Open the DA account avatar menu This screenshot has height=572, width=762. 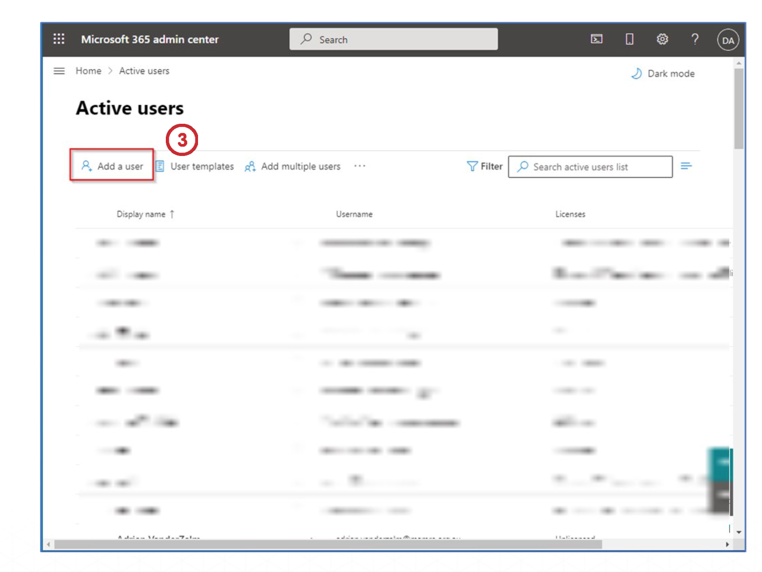pos(728,40)
